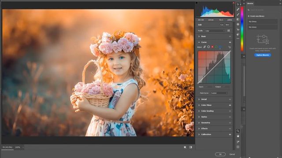Switch to point curve white circle
The height and width of the screenshot is (158, 282).
208,47
